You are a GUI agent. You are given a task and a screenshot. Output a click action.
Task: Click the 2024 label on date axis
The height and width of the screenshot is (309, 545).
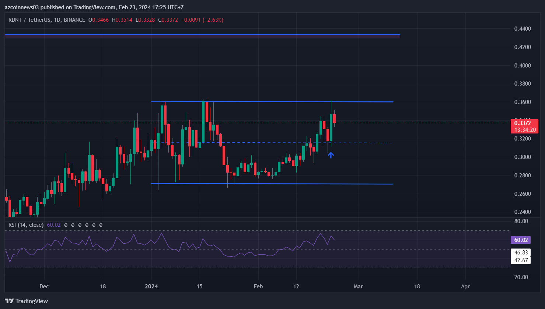(x=151, y=287)
